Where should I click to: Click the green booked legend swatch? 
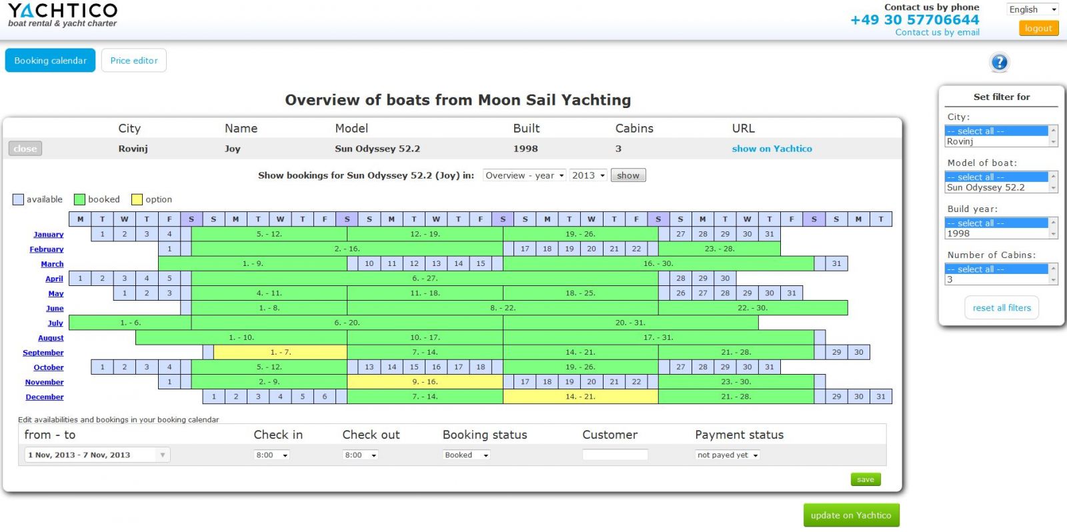click(79, 199)
